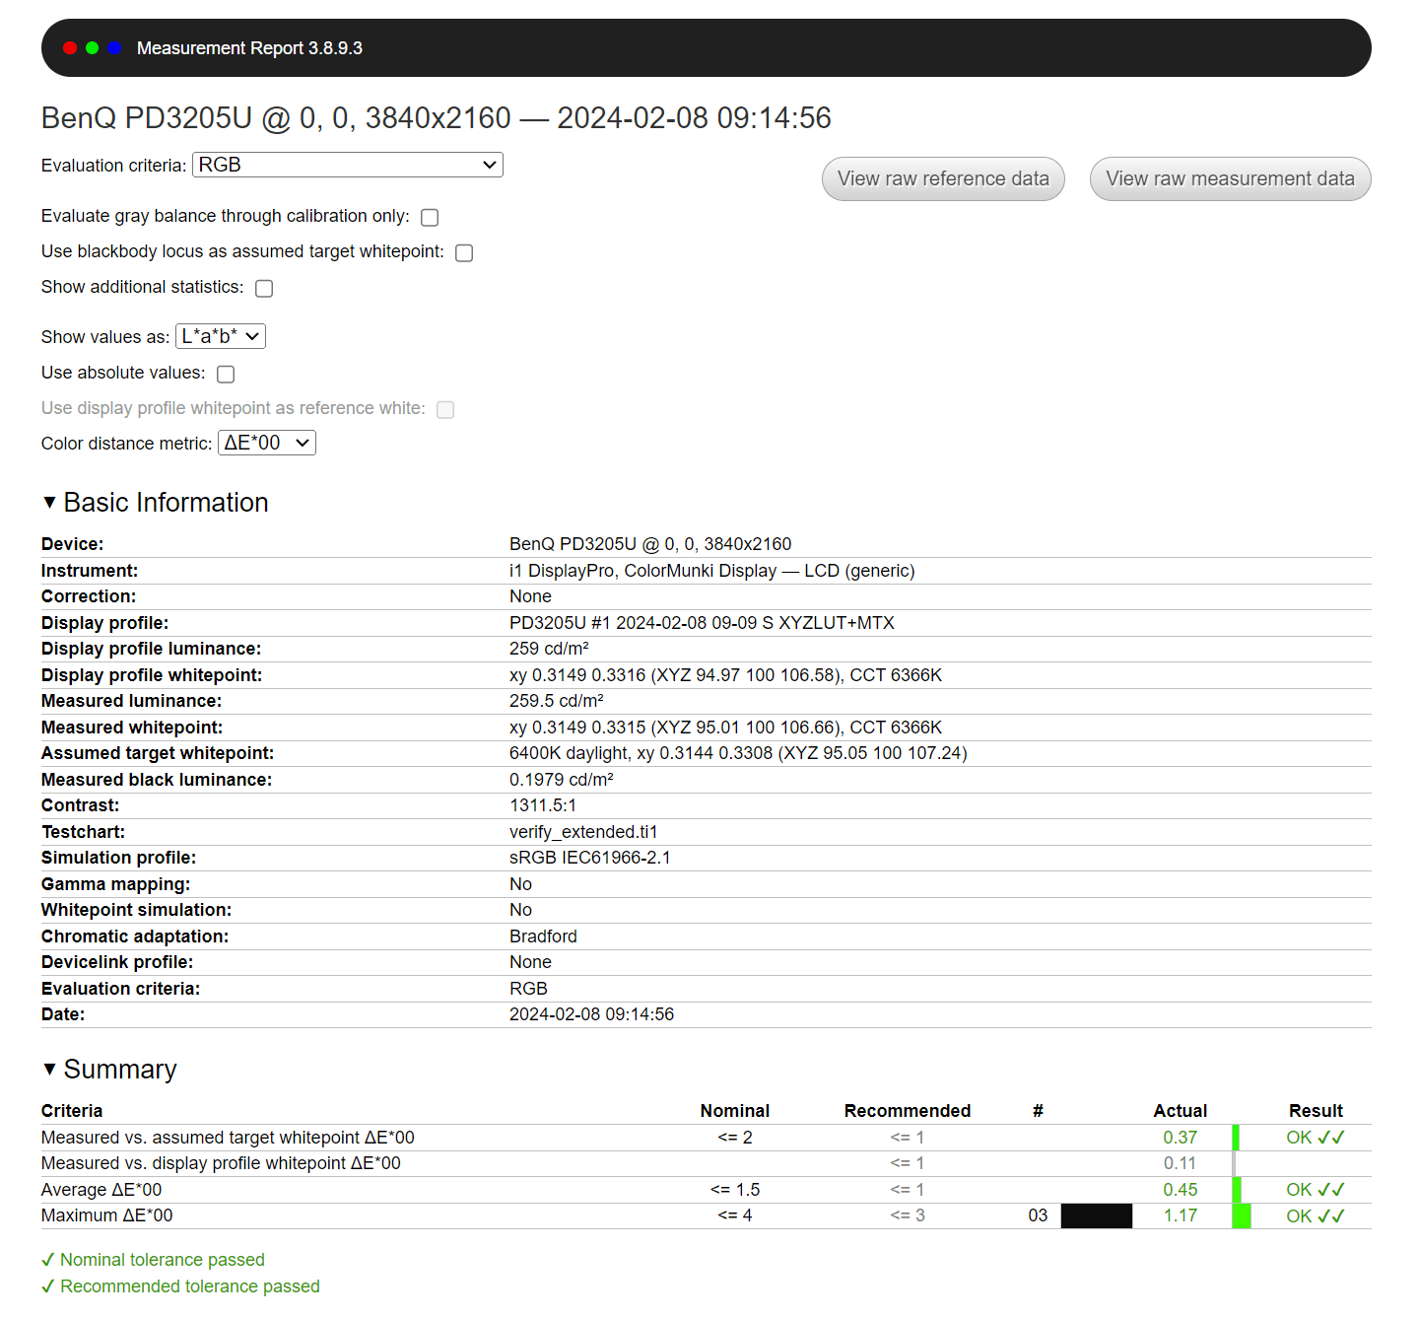Click the OK checkmarks for Maximum ΔE*00

pos(1315,1215)
